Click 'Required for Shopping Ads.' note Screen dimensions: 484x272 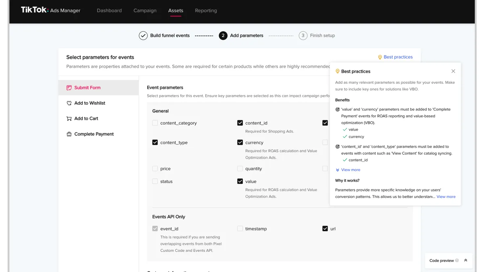click(269, 131)
